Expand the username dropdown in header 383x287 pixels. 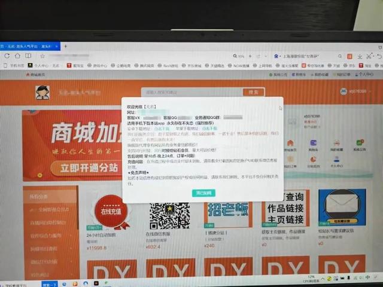point(370,91)
